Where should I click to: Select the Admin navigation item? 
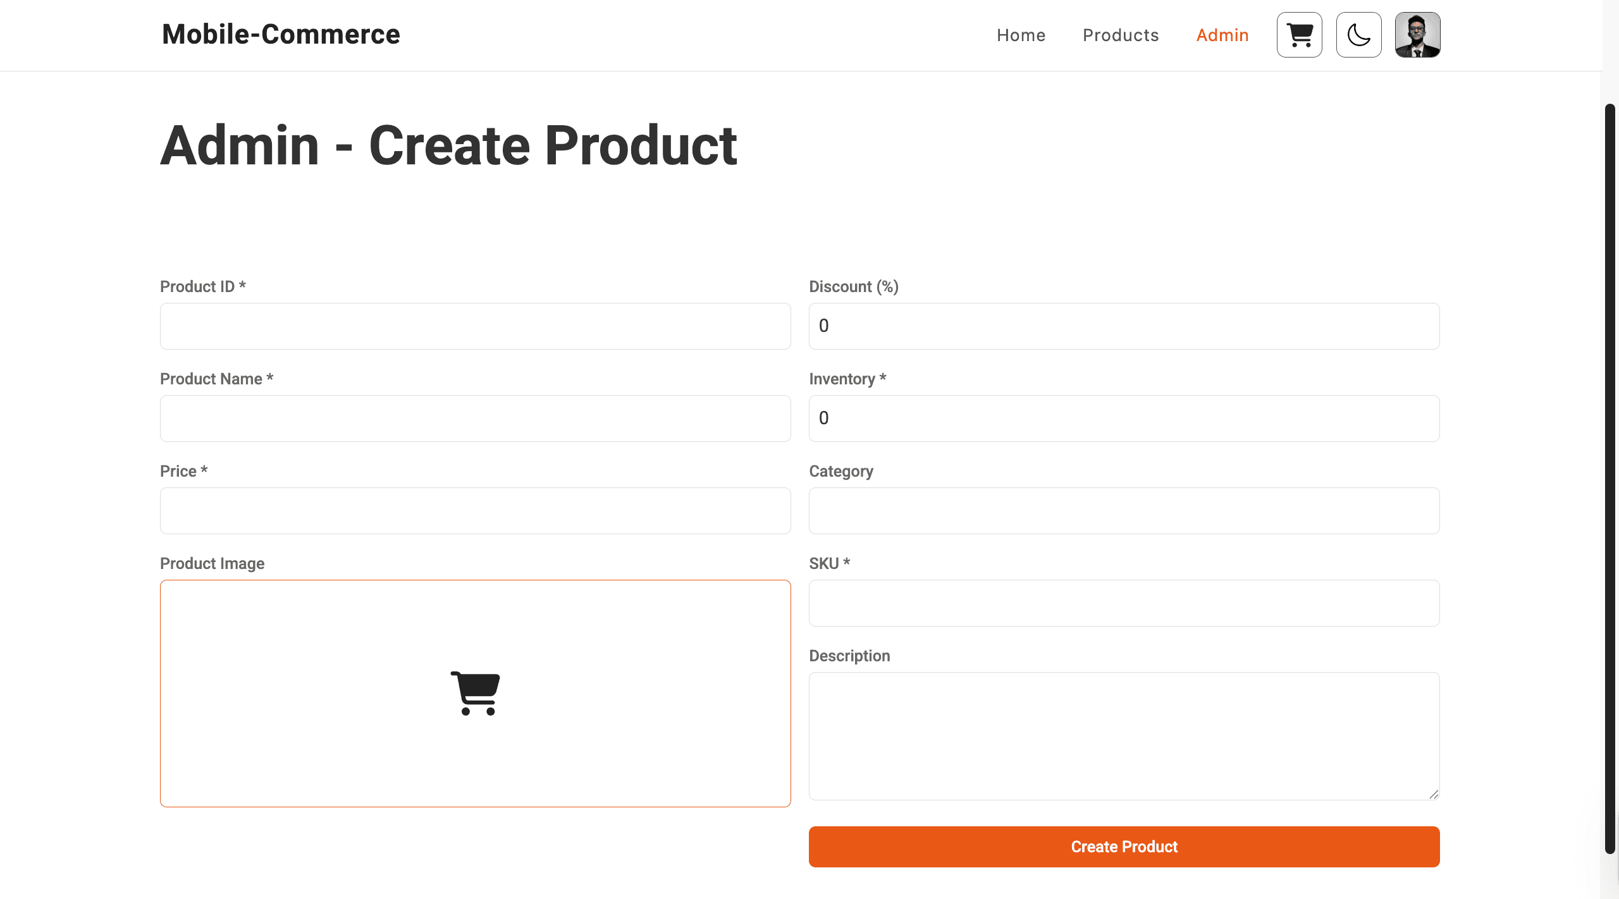pos(1222,35)
